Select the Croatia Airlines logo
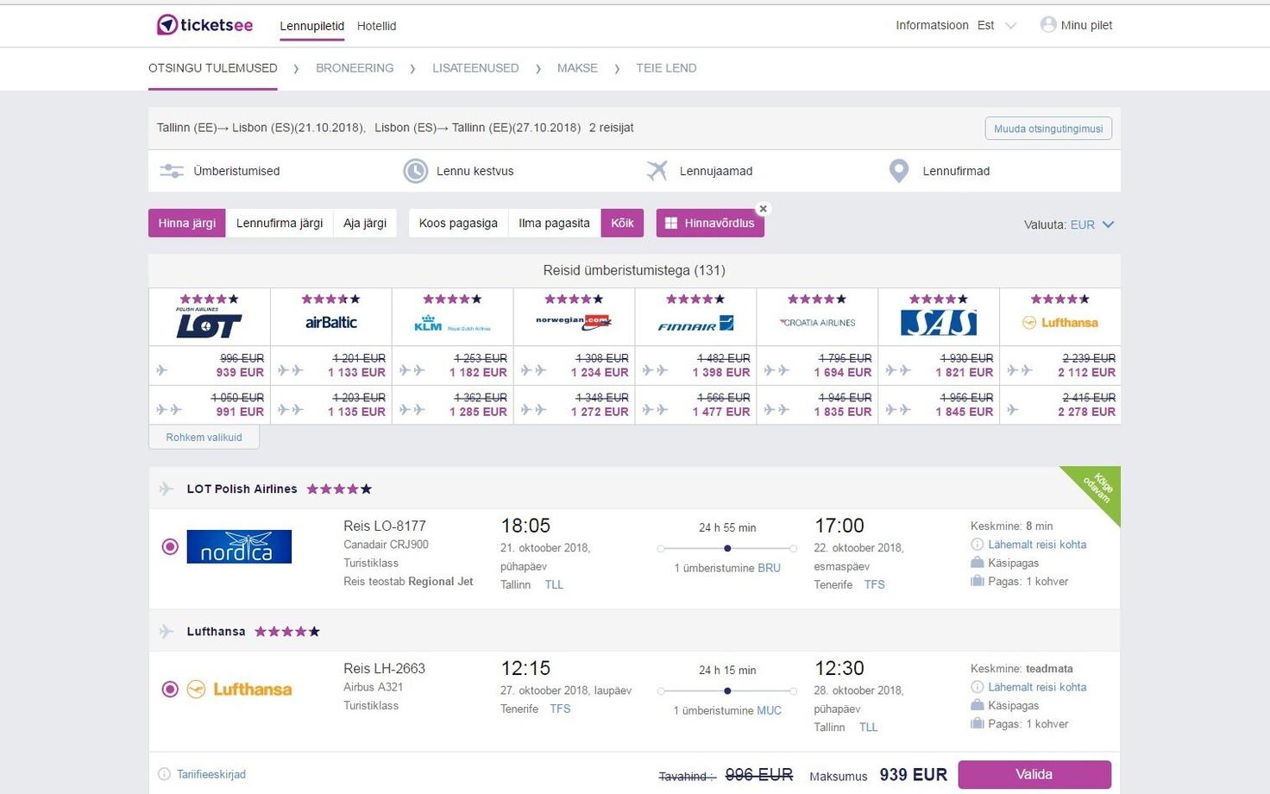This screenshot has height=794, width=1270. 817,323
